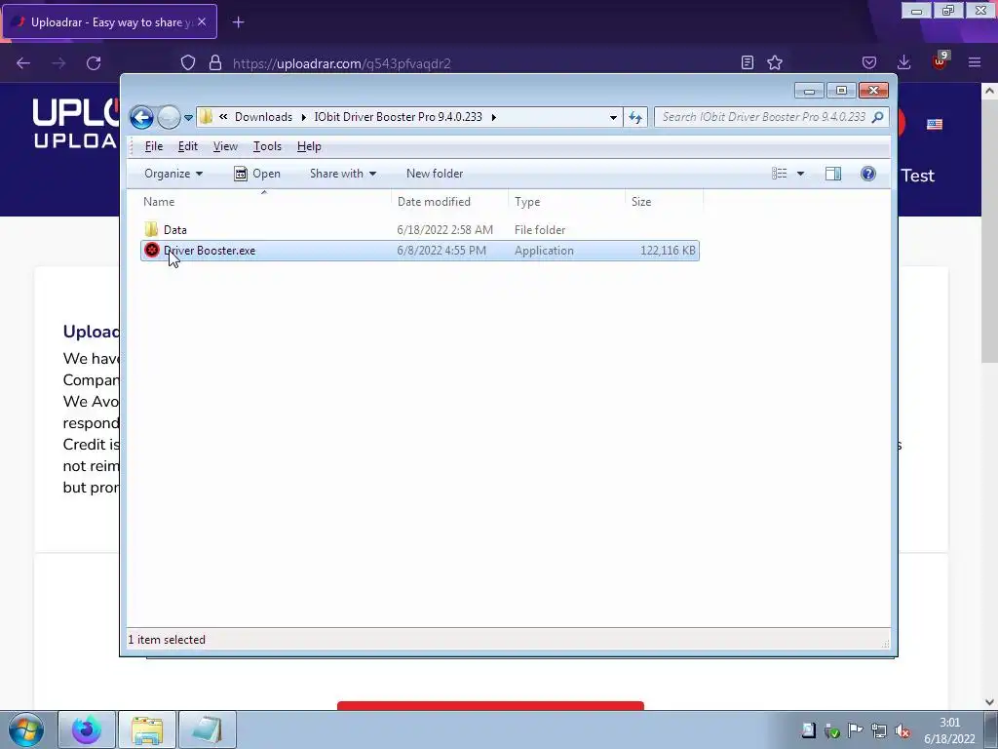This screenshot has height=749, width=998.
Task: Click the 122,116 KB size cell
Action: (x=668, y=251)
